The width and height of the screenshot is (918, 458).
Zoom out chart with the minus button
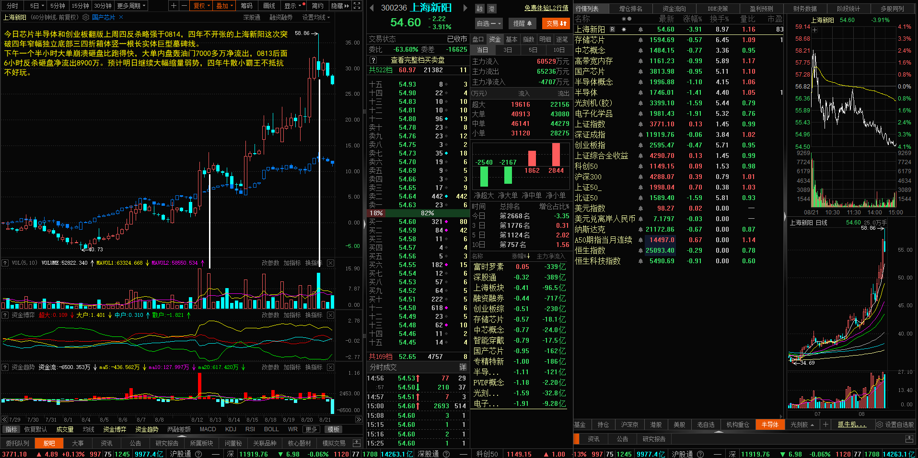click(x=184, y=6)
